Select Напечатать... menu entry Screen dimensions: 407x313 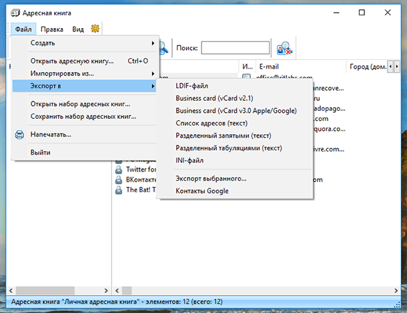pyautogui.click(x=85, y=134)
